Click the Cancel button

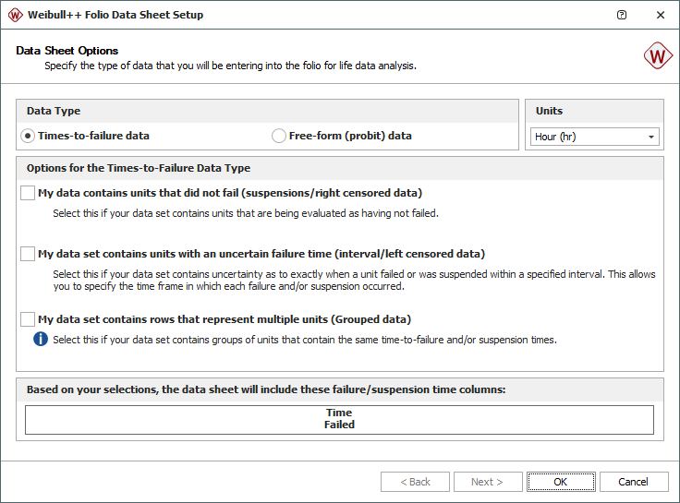[x=633, y=482]
